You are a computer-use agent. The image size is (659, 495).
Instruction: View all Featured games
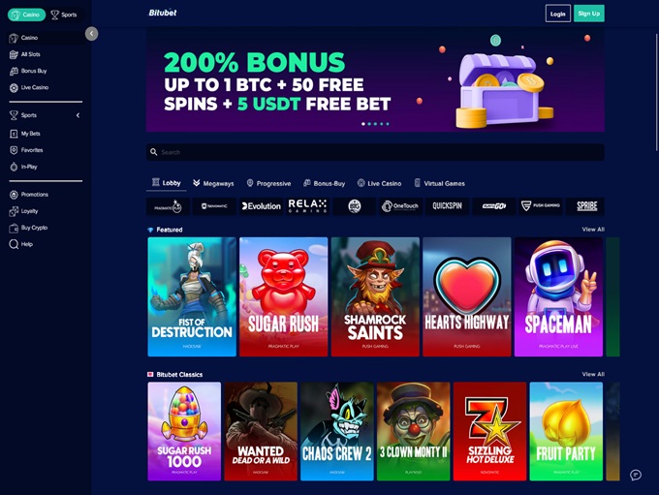(593, 230)
